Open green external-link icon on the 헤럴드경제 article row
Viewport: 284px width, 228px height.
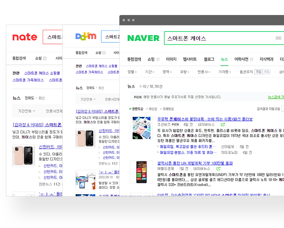[218, 169]
